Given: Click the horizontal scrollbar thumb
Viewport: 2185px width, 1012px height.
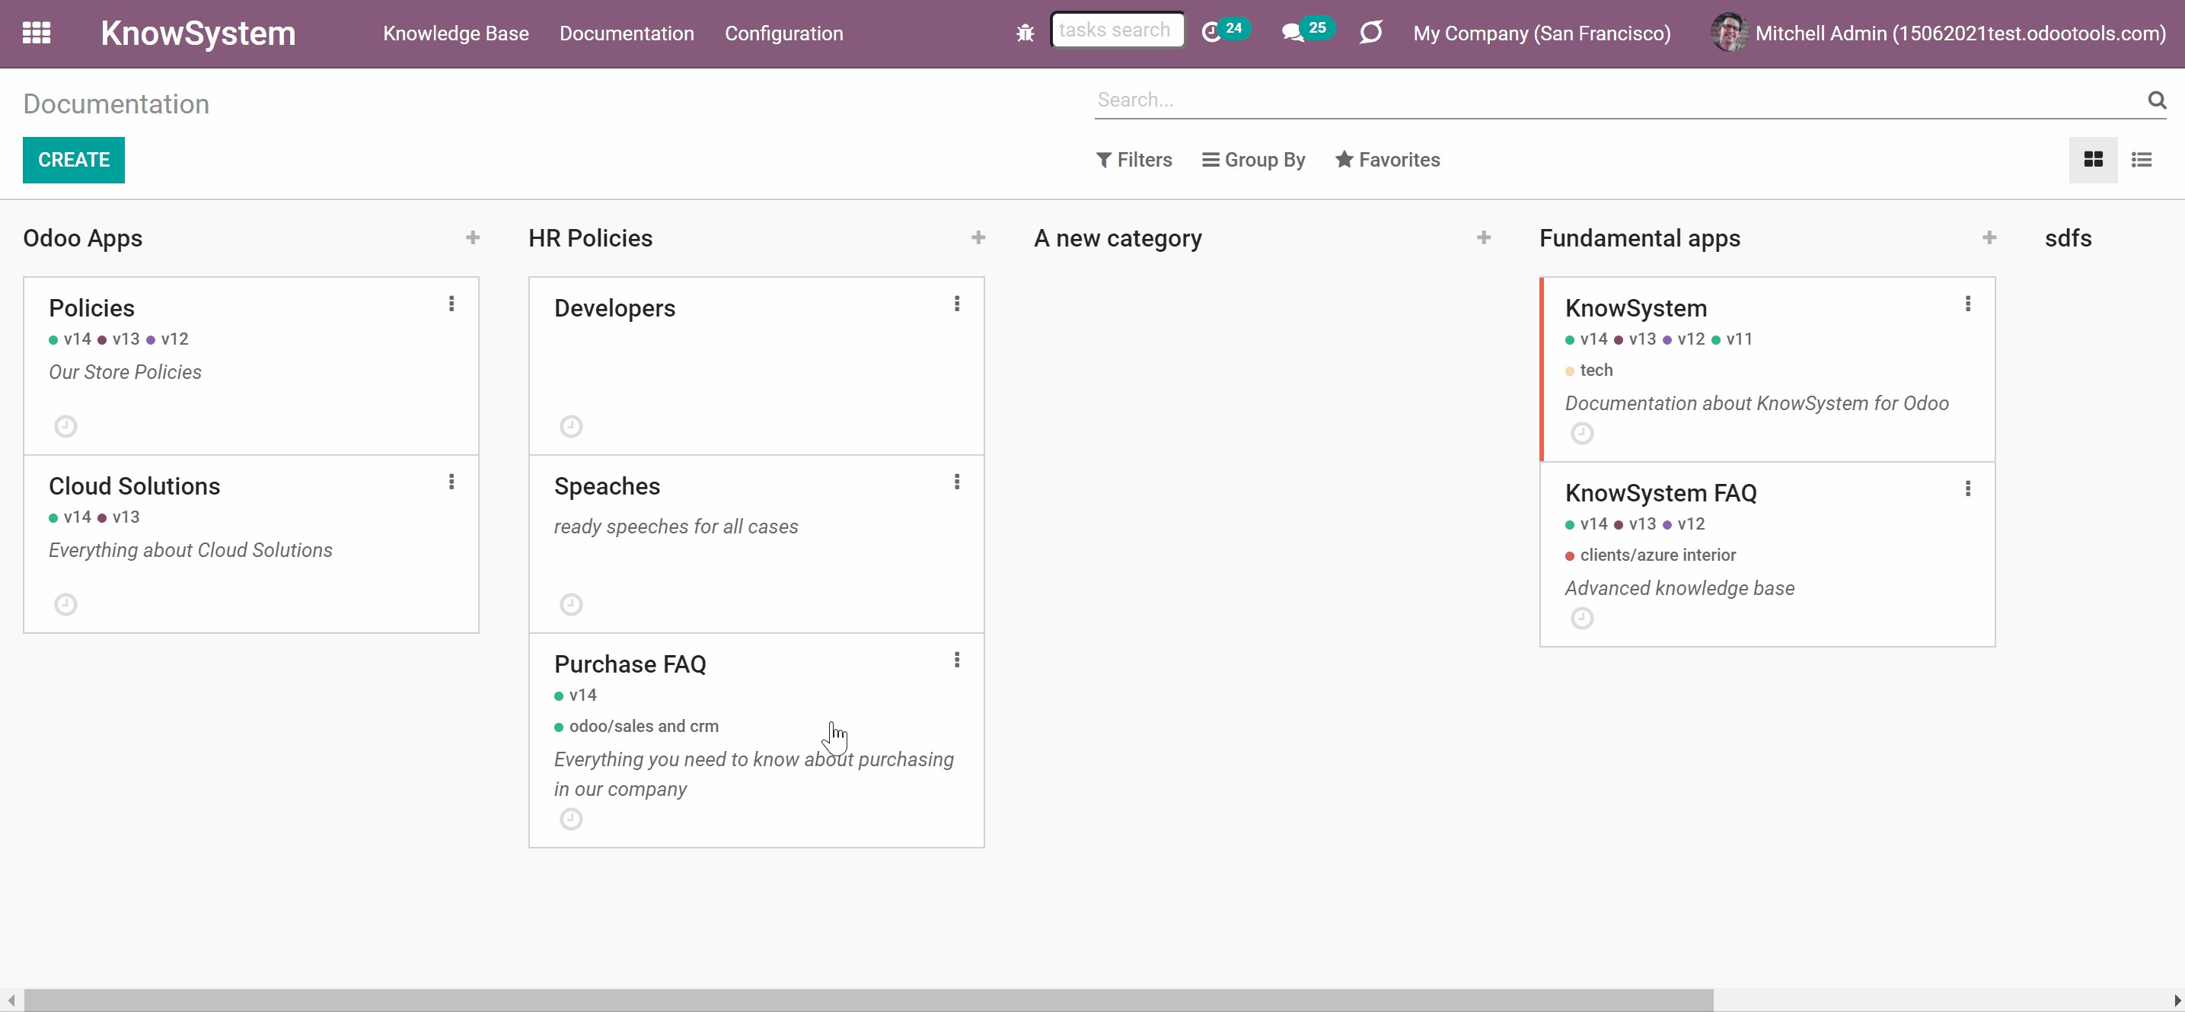Looking at the screenshot, I should tap(869, 1000).
